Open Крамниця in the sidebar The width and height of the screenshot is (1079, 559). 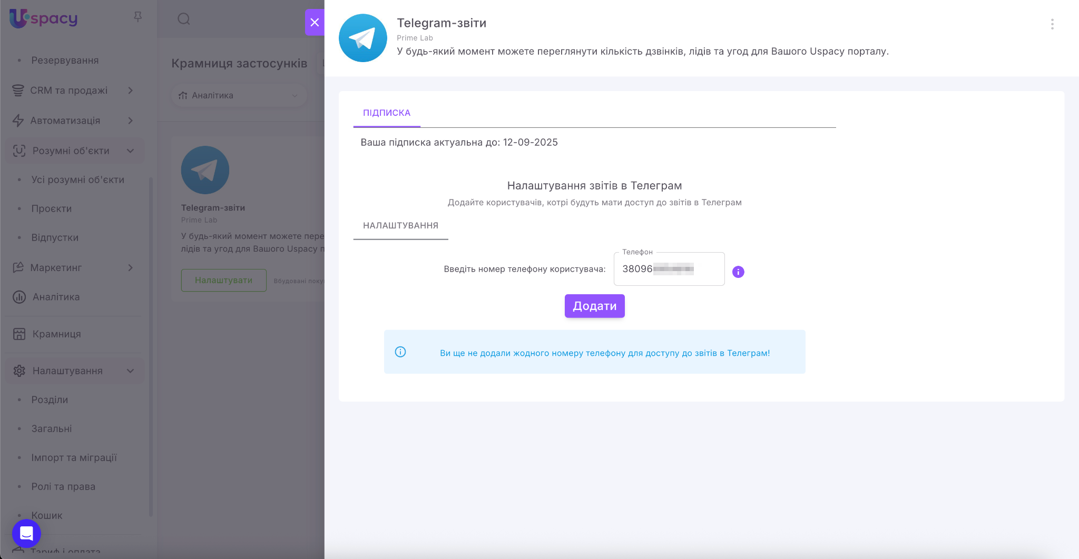(56, 334)
